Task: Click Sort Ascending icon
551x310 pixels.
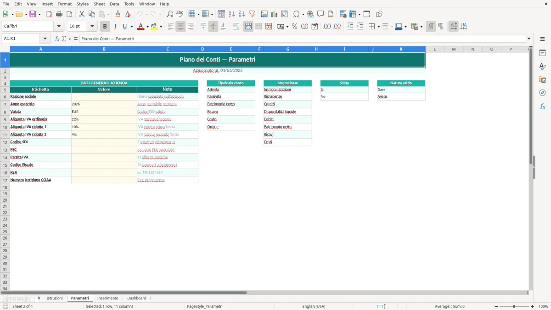Action: click(232, 14)
